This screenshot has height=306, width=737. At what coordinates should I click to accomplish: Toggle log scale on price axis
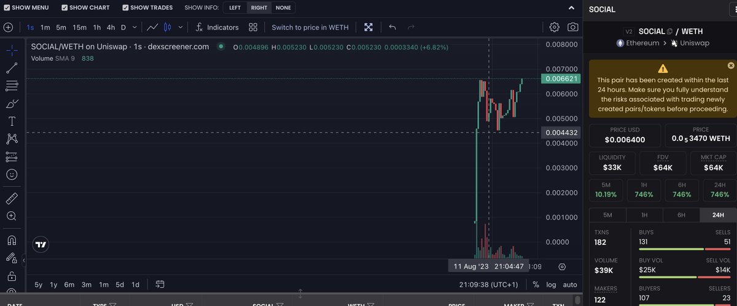pyautogui.click(x=551, y=285)
